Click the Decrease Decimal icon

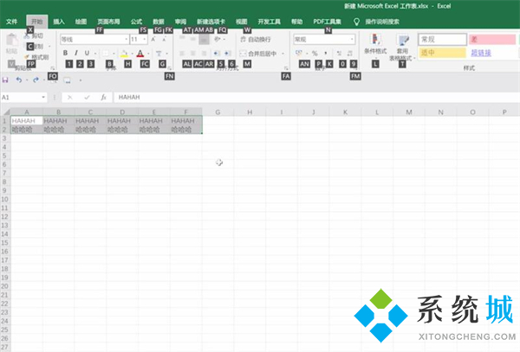350,53
